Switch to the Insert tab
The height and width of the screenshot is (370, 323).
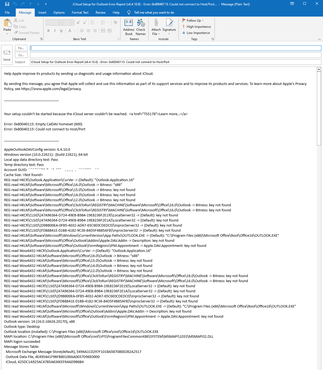(x=42, y=13)
